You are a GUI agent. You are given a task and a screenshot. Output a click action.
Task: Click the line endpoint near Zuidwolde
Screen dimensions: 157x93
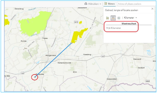point(35,77)
